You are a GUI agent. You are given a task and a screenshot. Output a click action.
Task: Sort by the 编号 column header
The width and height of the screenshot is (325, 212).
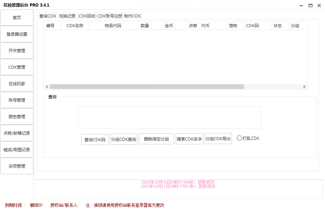[52, 26]
